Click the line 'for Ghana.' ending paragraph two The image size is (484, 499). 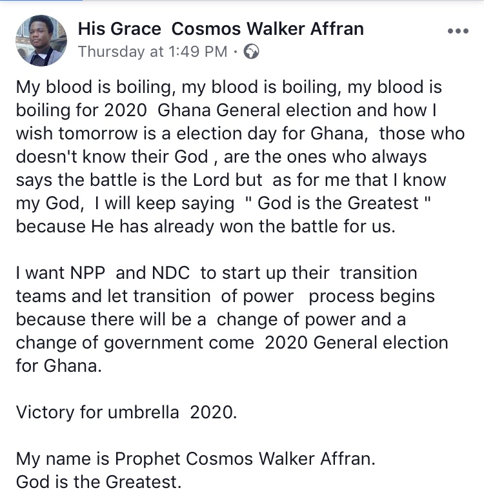pyautogui.click(x=59, y=365)
